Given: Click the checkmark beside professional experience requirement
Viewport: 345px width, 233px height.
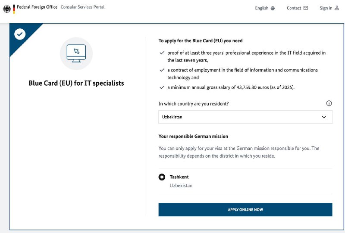Looking at the screenshot, I should point(162,53).
